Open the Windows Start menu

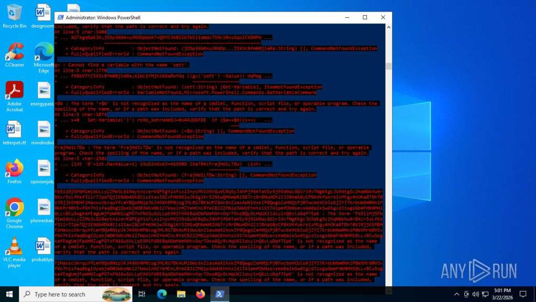9,294
